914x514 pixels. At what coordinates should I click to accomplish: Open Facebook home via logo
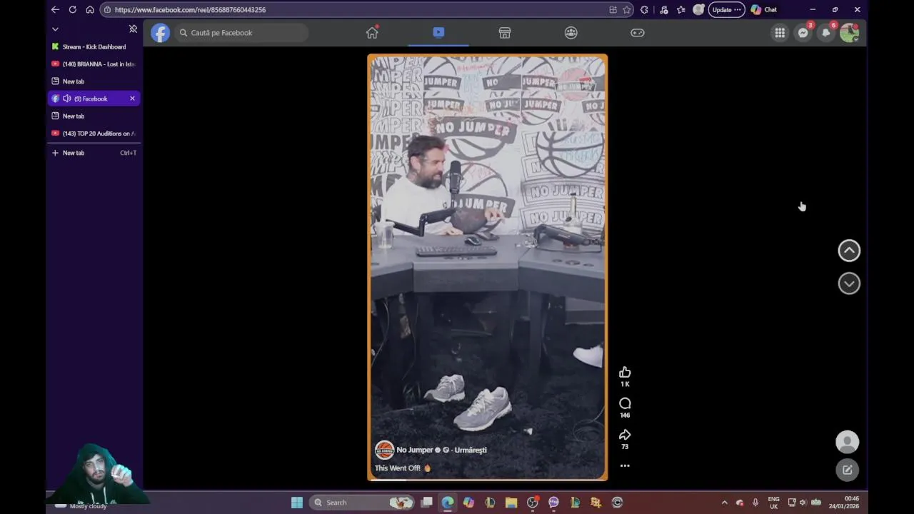(x=161, y=33)
